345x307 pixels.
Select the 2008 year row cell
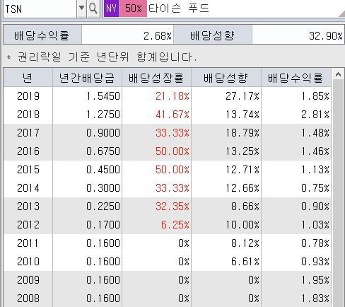28,299
